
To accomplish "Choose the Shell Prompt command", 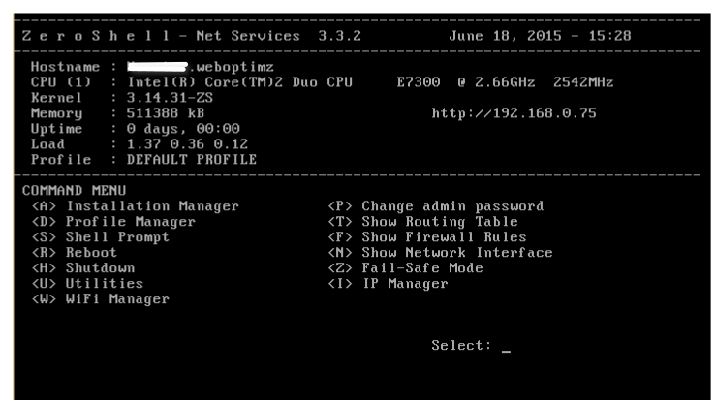I will coord(101,237).
